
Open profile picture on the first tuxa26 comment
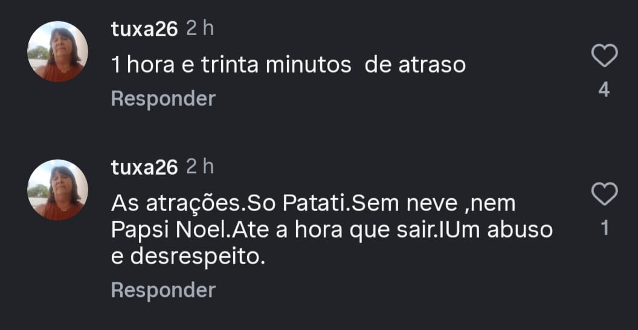tap(58, 51)
